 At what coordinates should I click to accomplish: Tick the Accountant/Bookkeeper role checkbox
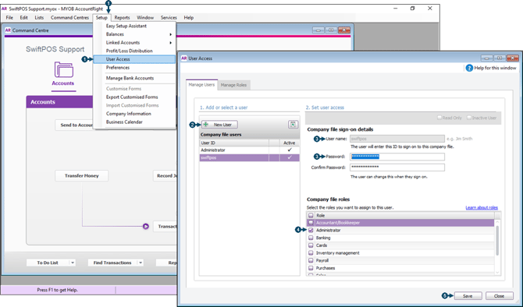[x=311, y=223]
